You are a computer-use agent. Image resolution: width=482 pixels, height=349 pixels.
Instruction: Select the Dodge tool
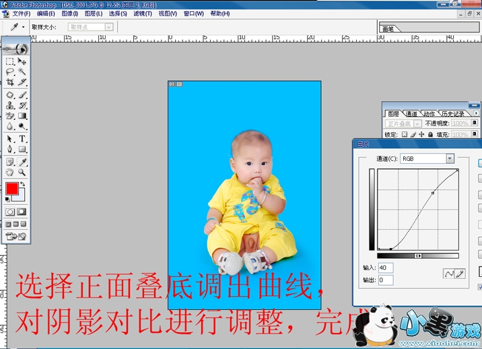22,126
